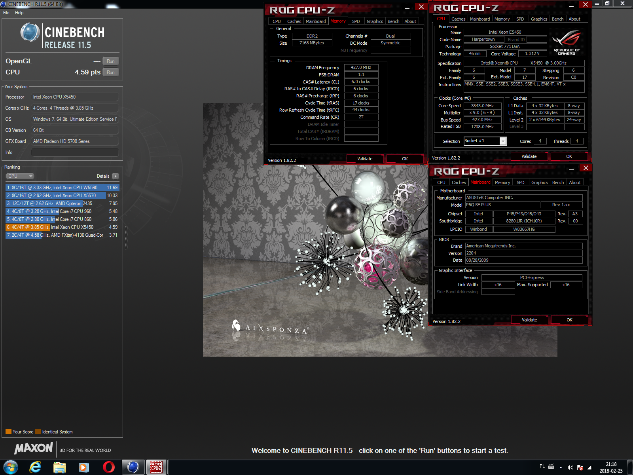Click Validate in Mainboard window

click(529, 320)
